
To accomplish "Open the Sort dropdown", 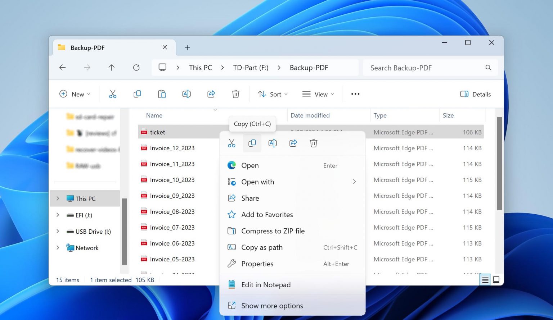I will (x=273, y=94).
